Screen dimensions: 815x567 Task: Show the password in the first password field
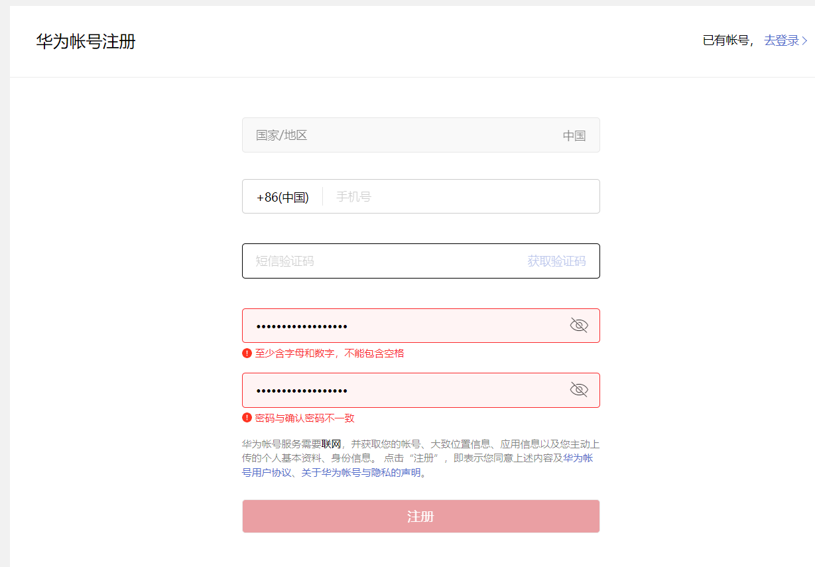579,325
